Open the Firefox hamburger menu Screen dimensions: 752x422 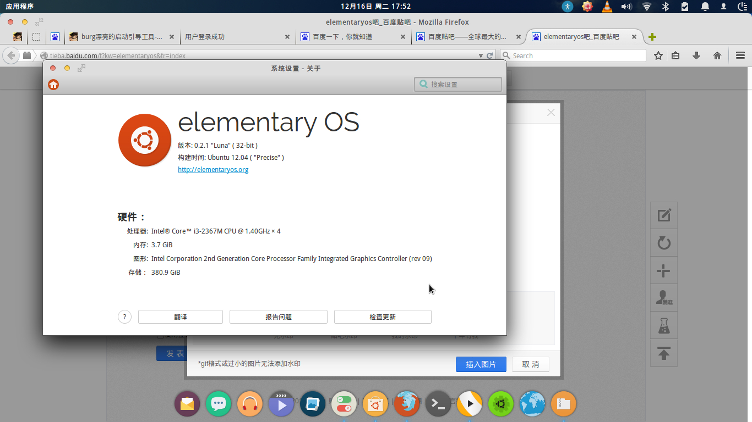(x=740, y=55)
